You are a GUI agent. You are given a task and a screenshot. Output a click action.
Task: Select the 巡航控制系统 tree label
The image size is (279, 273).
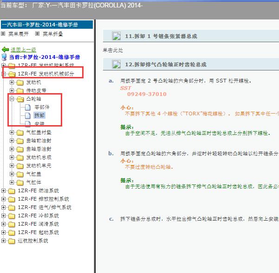pyautogui.click(x=33, y=241)
